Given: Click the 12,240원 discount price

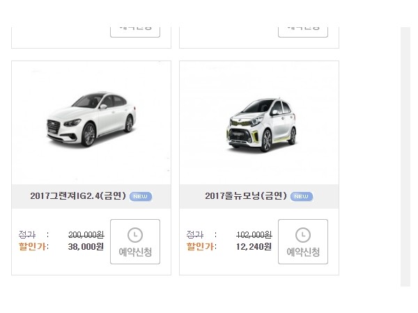Looking at the screenshot, I should [x=254, y=247].
